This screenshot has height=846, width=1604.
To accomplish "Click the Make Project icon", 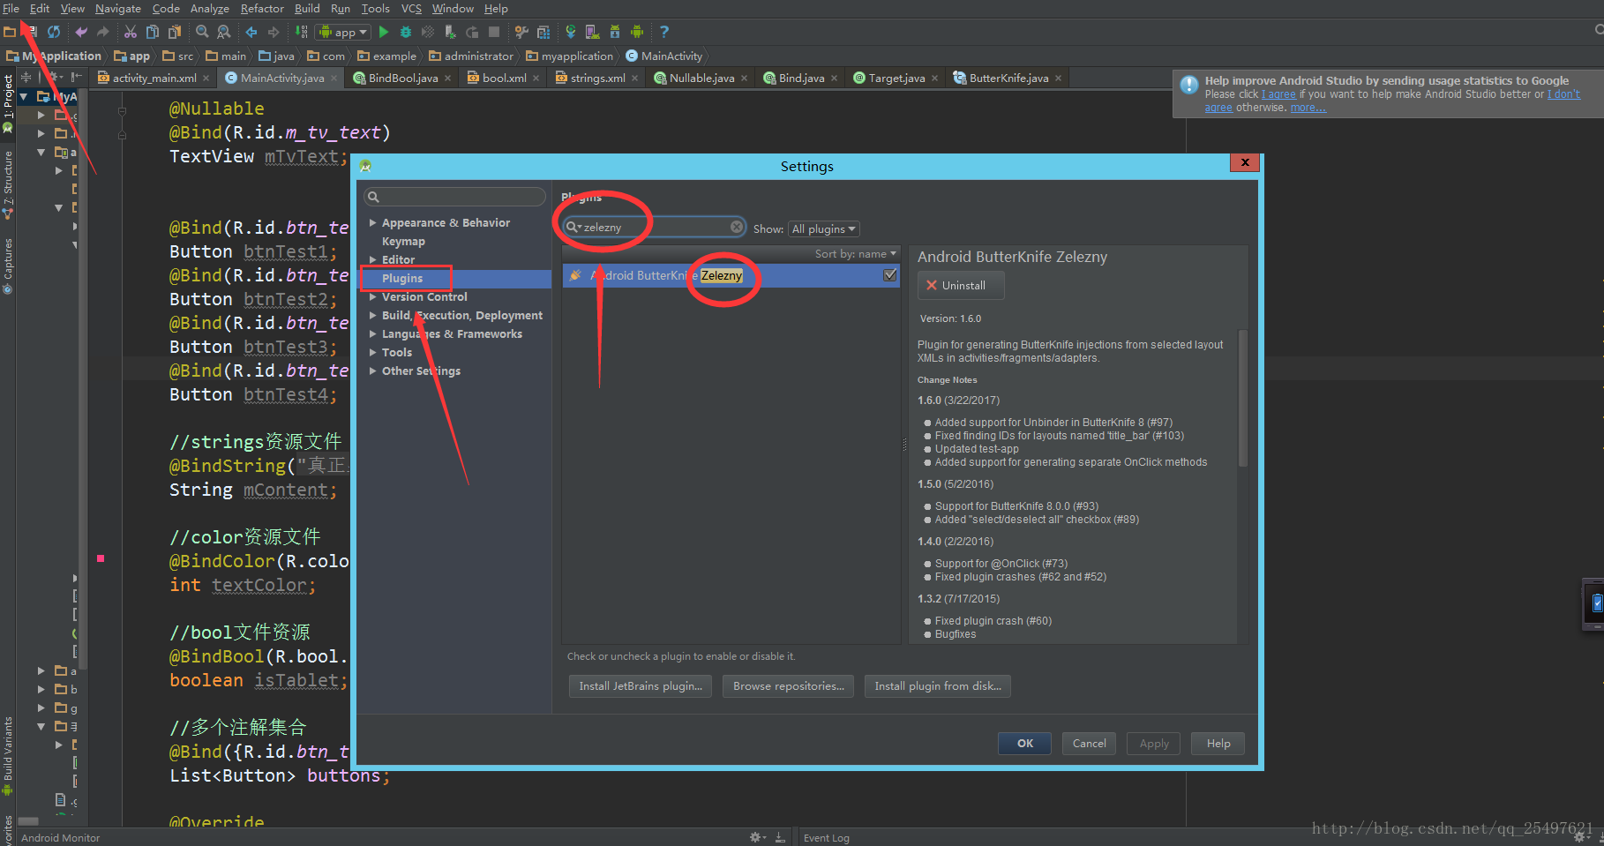I will click(302, 32).
